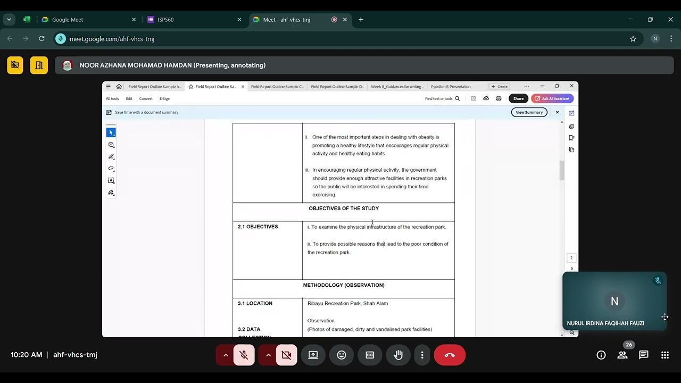This screenshot has height=383, width=681.
Task: Open the E-Sign menu
Action: click(165, 98)
